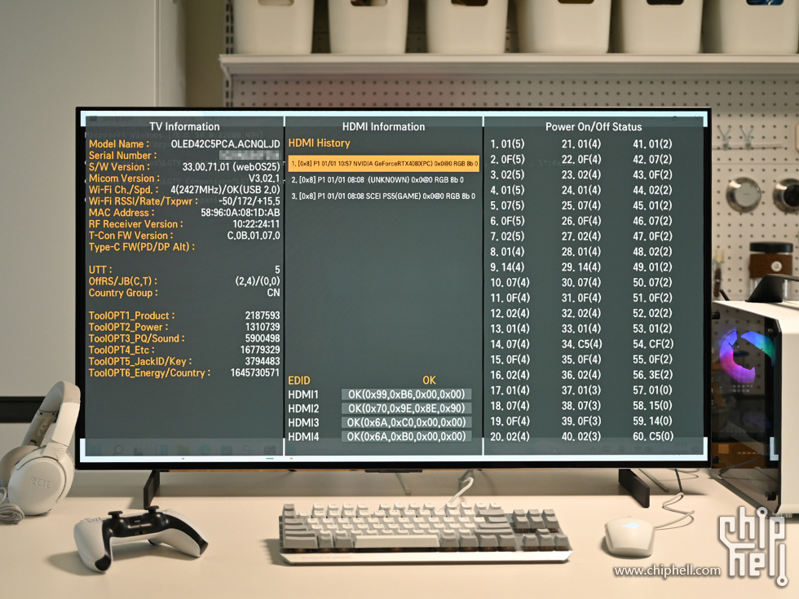799x599 pixels.
Task: Click Micom version value V3.02.1
Action: click(264, 178)
